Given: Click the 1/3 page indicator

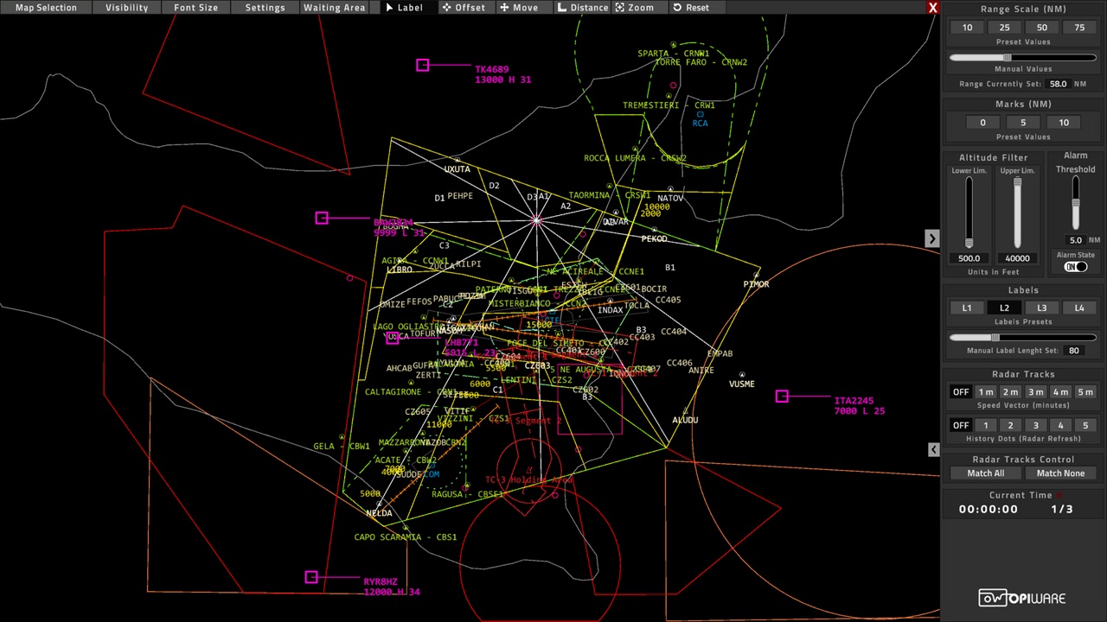Looking at the screenshot, I should pos(1061,509).
